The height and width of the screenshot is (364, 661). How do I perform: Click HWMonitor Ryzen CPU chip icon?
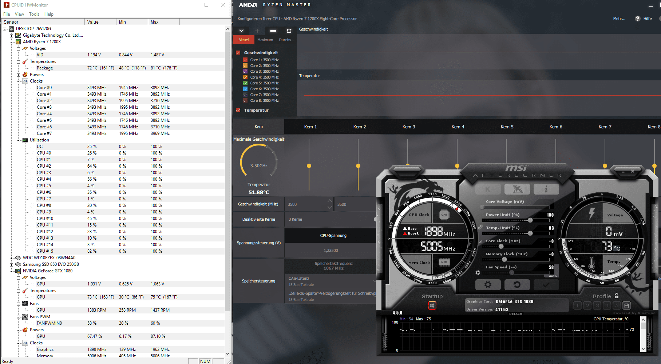(18, 42)
